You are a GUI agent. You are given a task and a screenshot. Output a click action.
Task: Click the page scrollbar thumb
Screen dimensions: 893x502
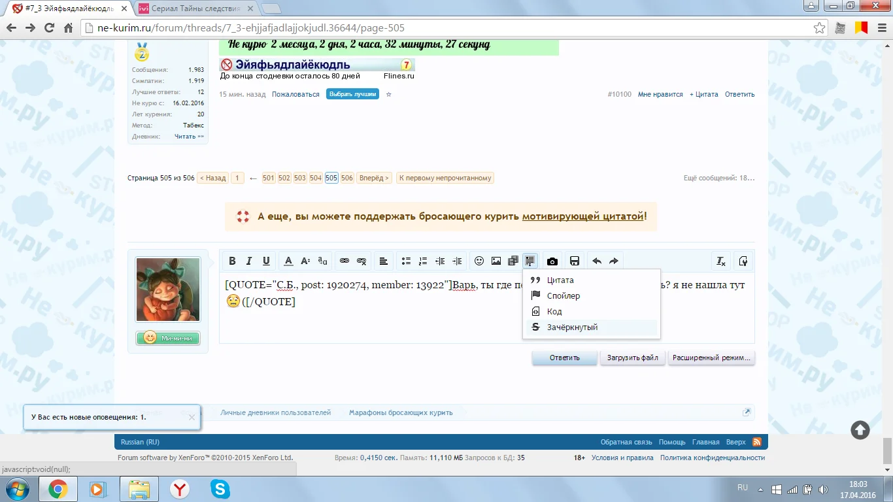click(887, 450)
